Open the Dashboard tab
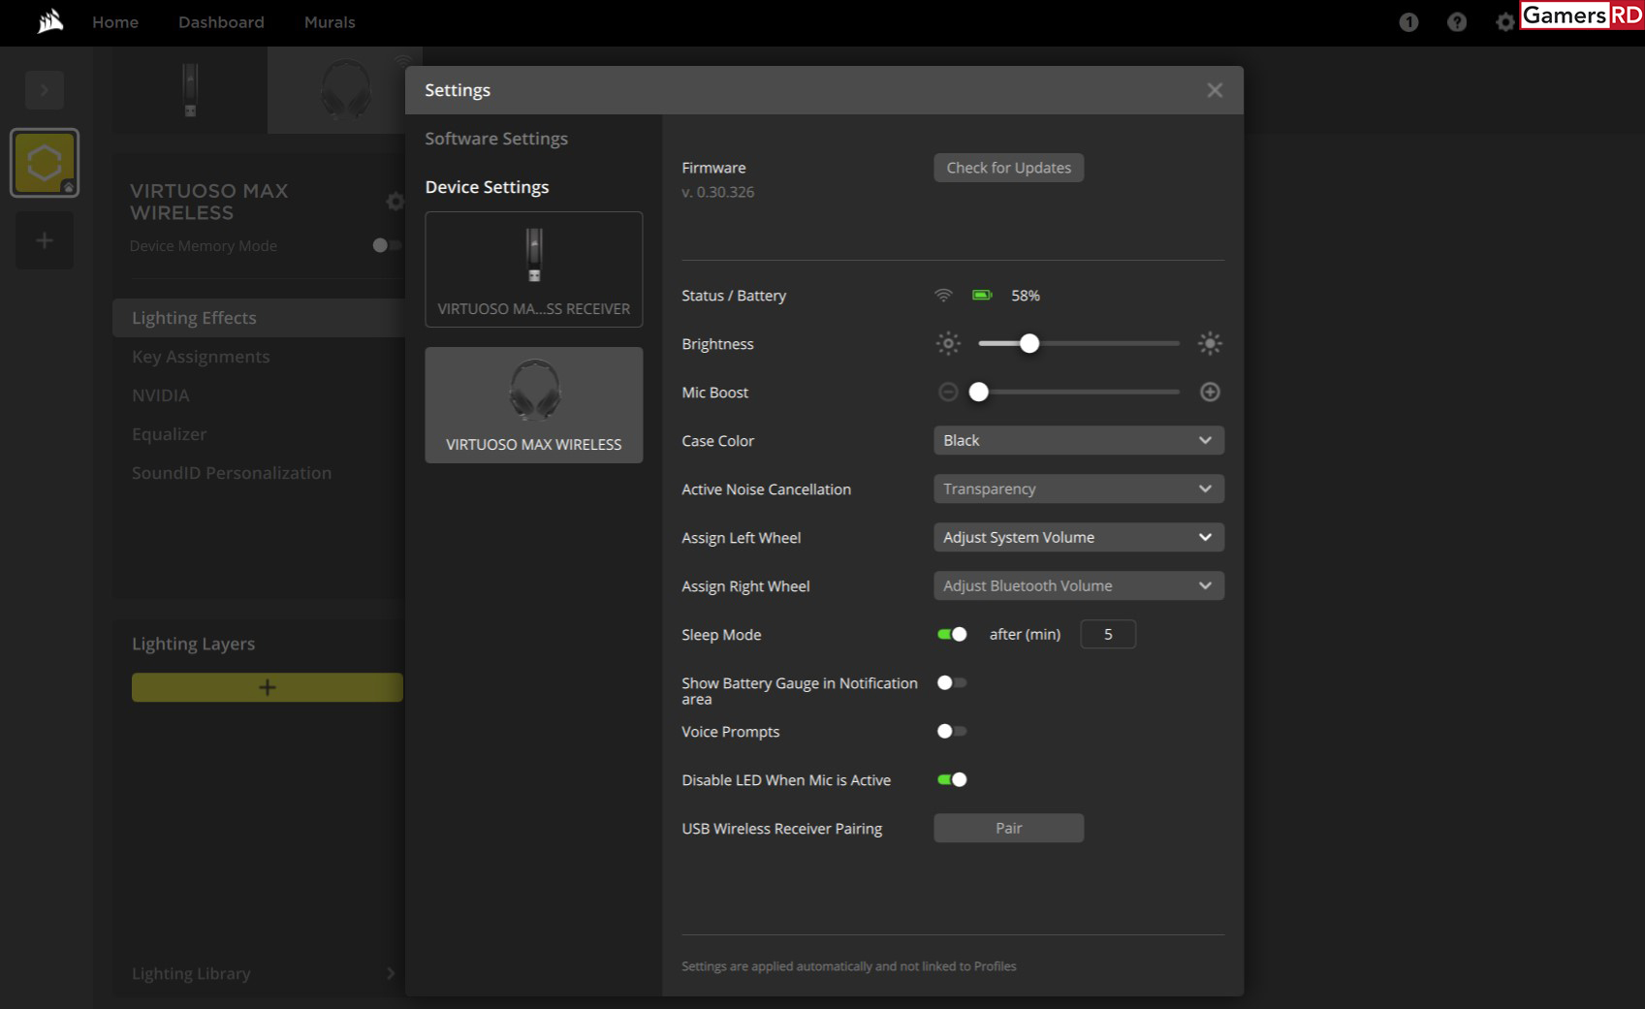This screenshot has width=1645, height=1009. click(221, 22)
